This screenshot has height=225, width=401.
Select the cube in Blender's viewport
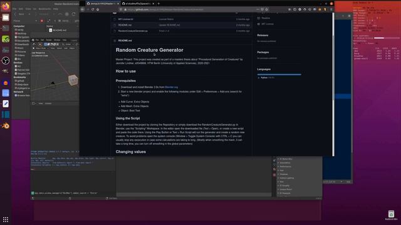73,80
